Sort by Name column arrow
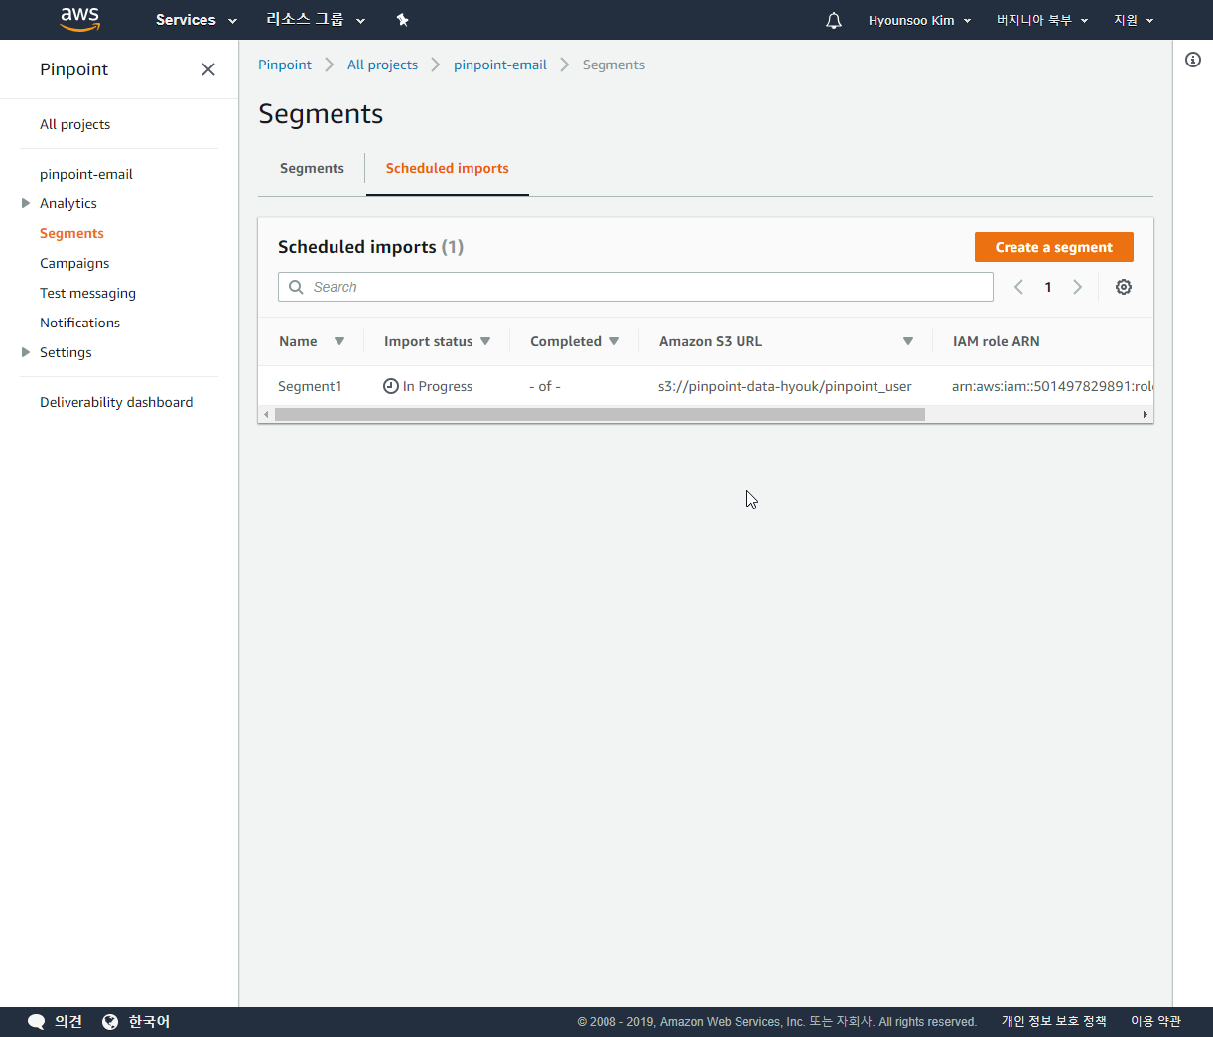1213x1037 pixels. pyautogui.click(x=339, y=341)
